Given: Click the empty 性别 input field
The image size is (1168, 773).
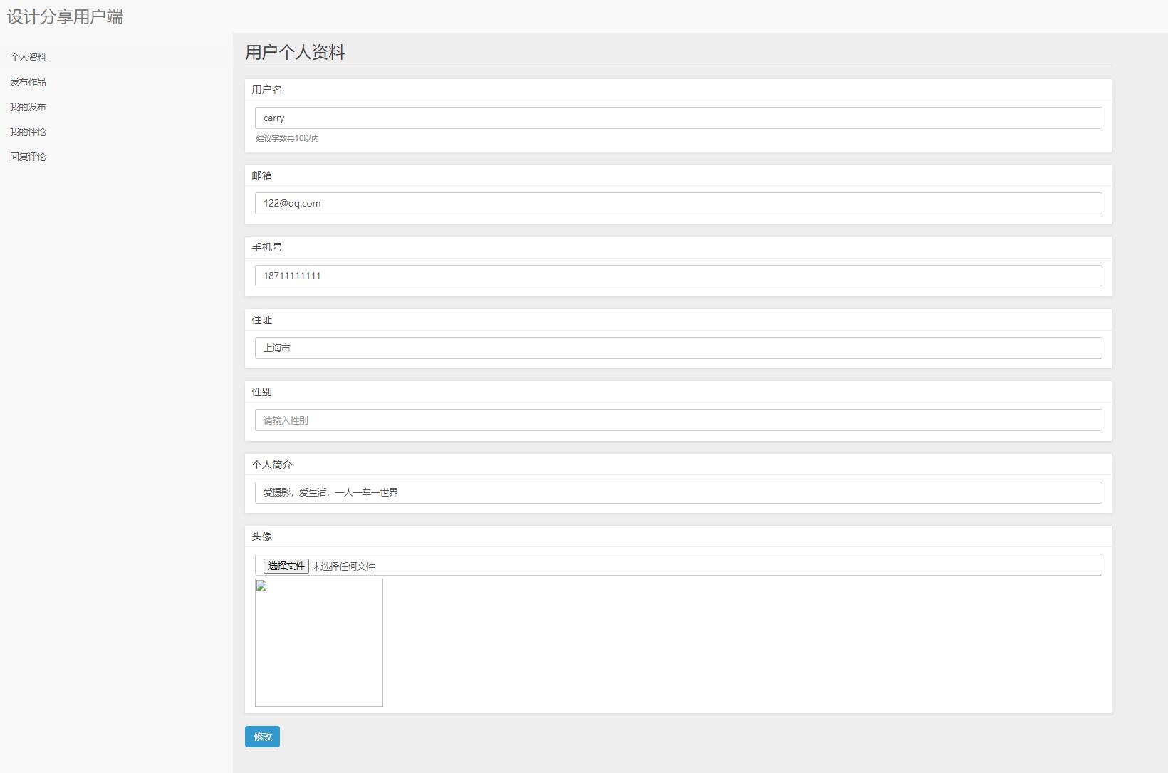Looking at the screenshot, I should click(678, 420).
